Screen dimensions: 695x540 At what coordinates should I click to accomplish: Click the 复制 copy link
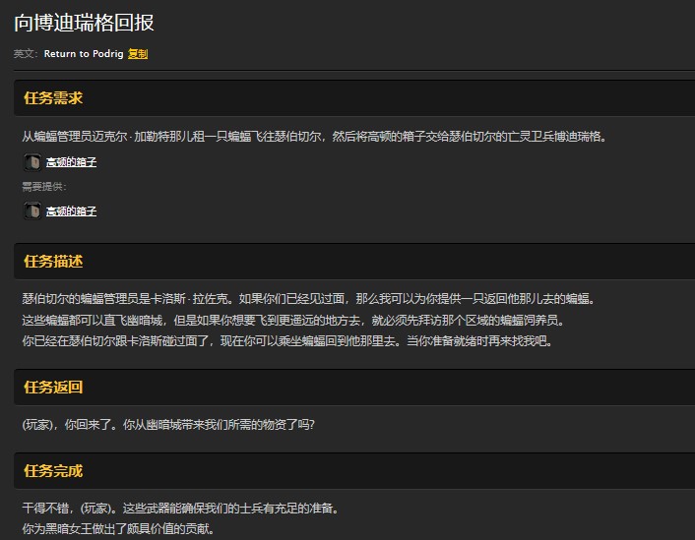point(138,54)
